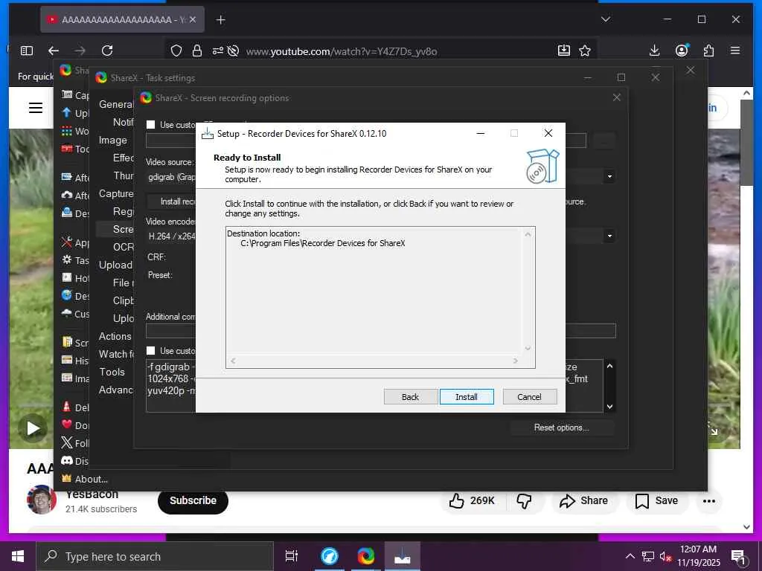This screenshot has width=762, height=571.
Task: Open the Video encoder dropdown arrow
Action: (x=609, y=236)
